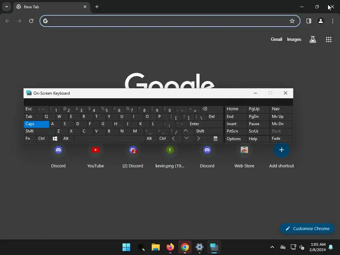This screenshot has height=255, width=340.
Task: Toggle the ScrLk key
Action: [258, 131]
